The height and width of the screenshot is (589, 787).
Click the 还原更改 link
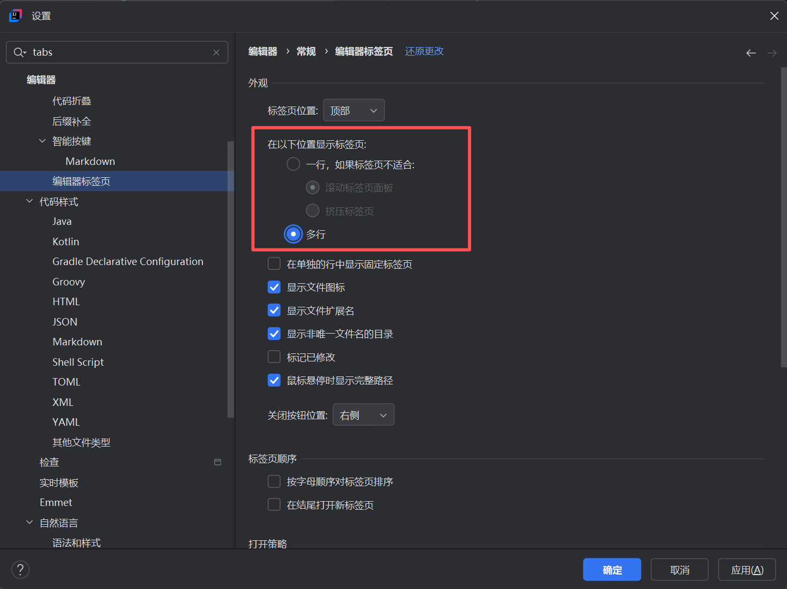[424, 51]
